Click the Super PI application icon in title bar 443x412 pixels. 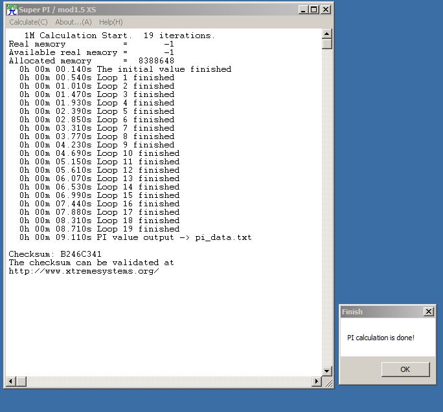pyautogui.click(x=12, y=10)
